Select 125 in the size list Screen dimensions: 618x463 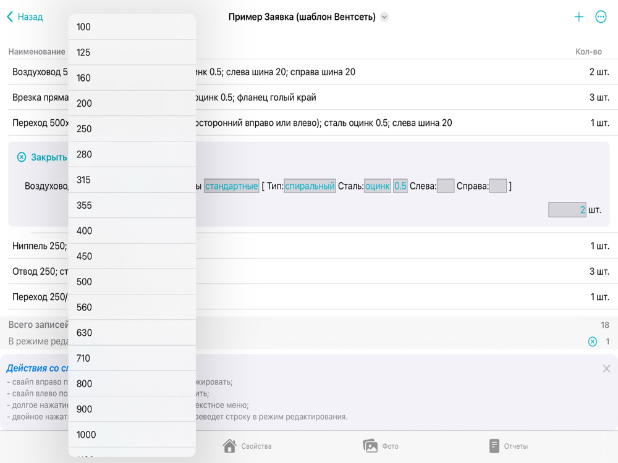tap(132, 52)
